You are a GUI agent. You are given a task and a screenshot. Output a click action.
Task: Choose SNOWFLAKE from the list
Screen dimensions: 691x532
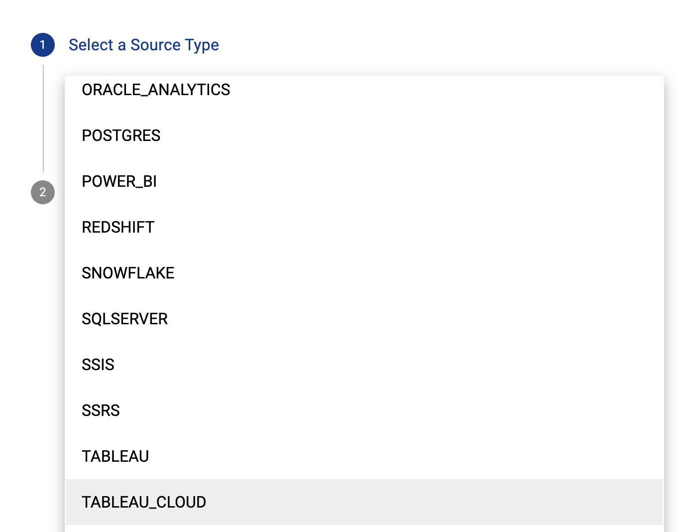[x=128, y=273]
